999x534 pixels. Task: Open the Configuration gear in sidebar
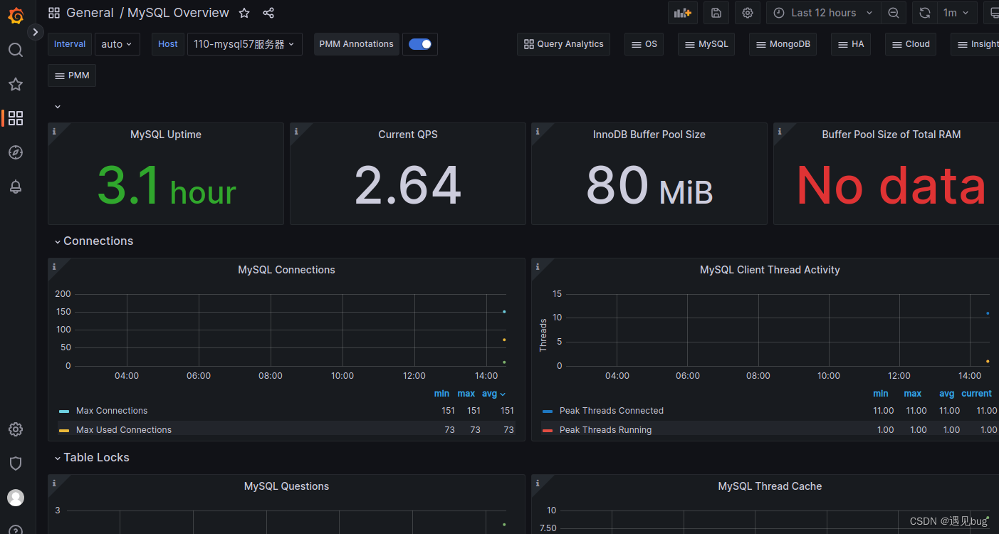(x=16, y=429)
